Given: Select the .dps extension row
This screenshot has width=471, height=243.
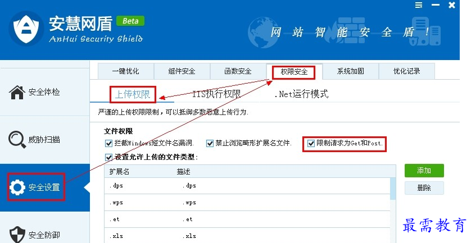Looking at the screenshot, I should [247, 186].
